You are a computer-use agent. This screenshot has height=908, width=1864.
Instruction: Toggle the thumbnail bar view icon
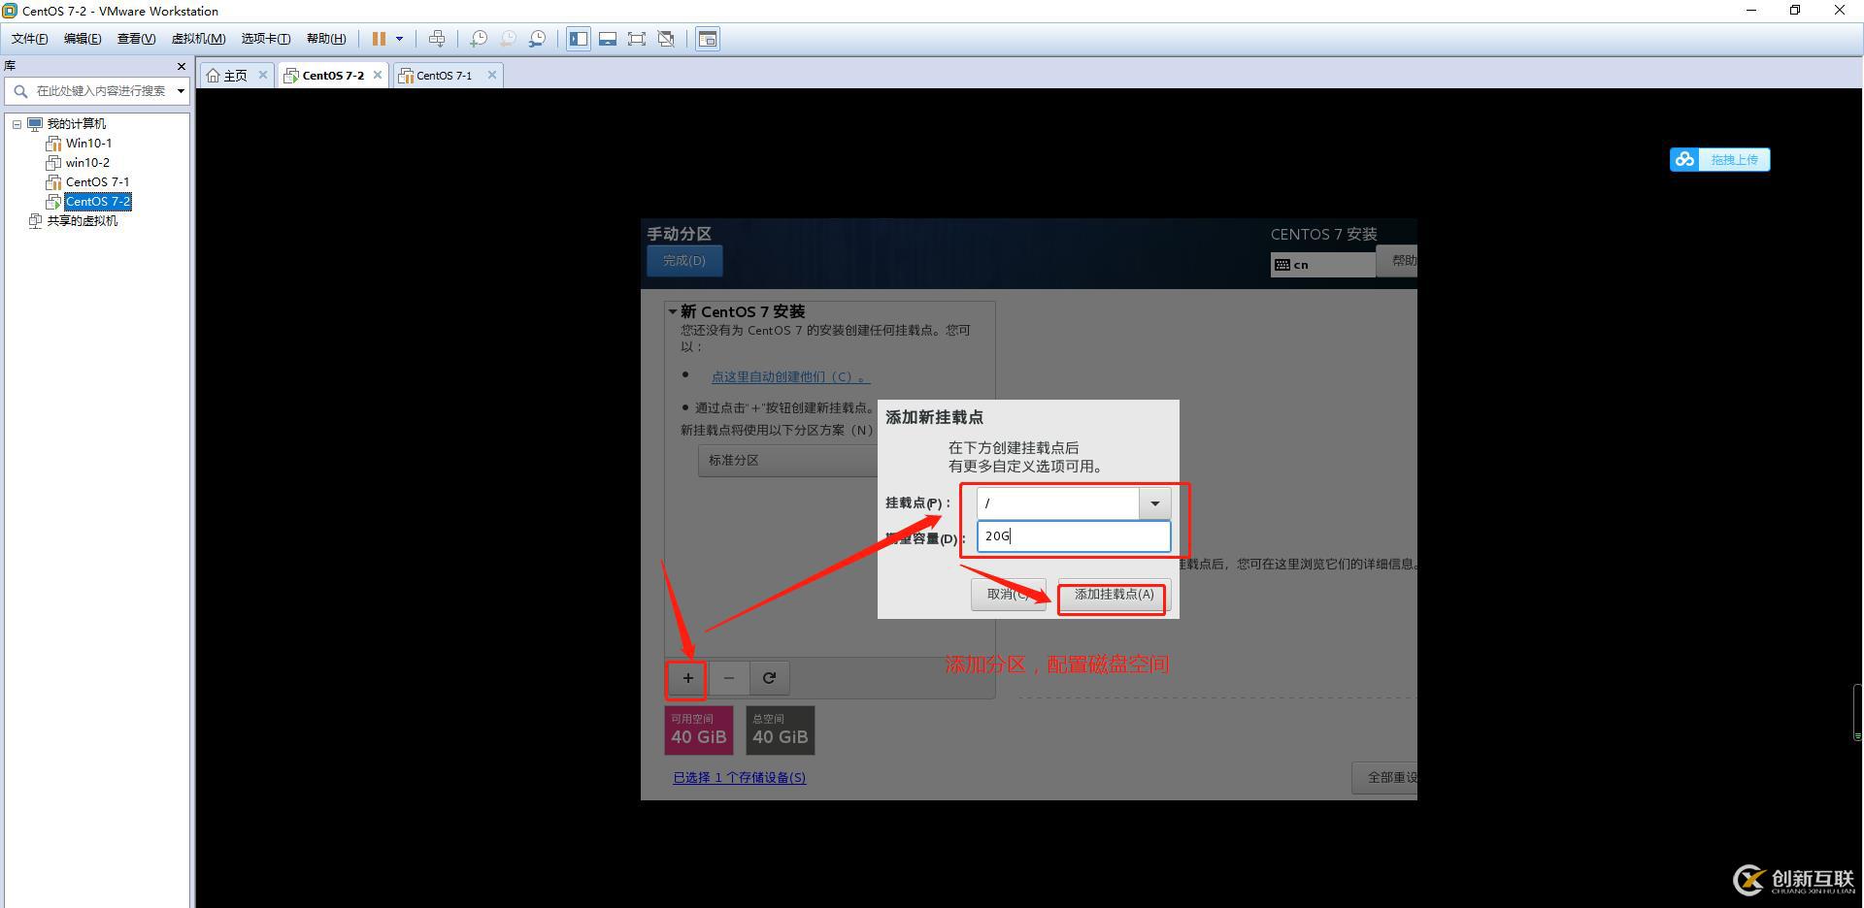point(608,39)
